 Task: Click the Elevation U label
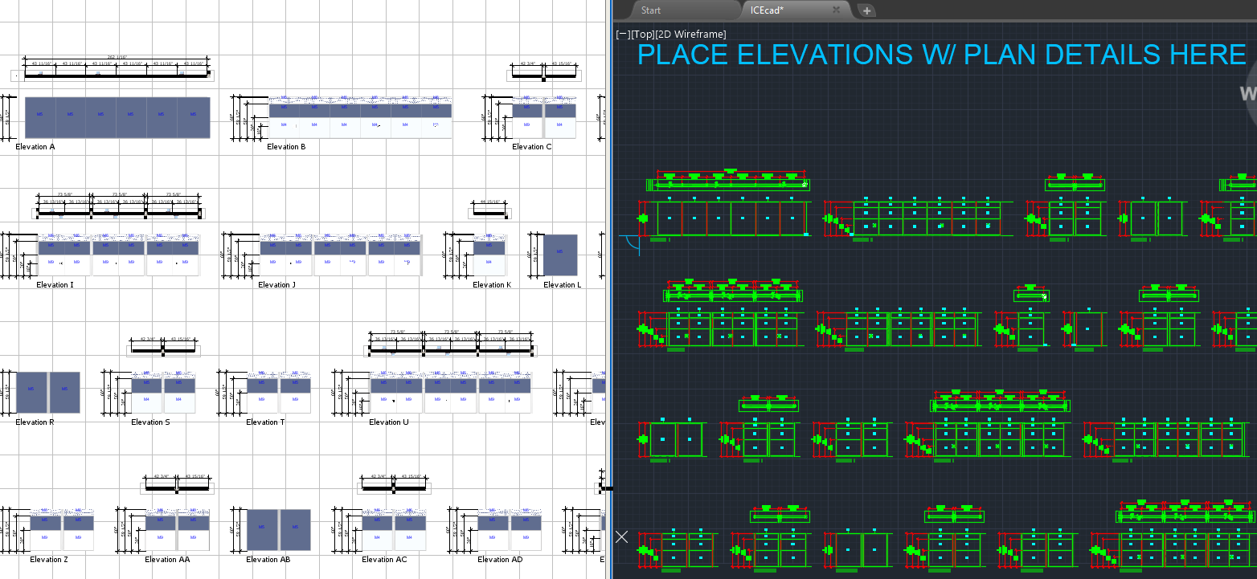[389, 422]
